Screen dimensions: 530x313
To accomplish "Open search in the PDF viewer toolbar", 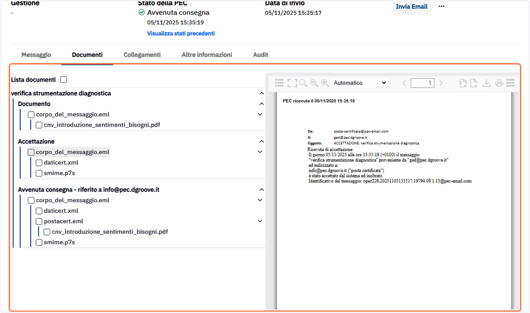I will coord(303,83).
